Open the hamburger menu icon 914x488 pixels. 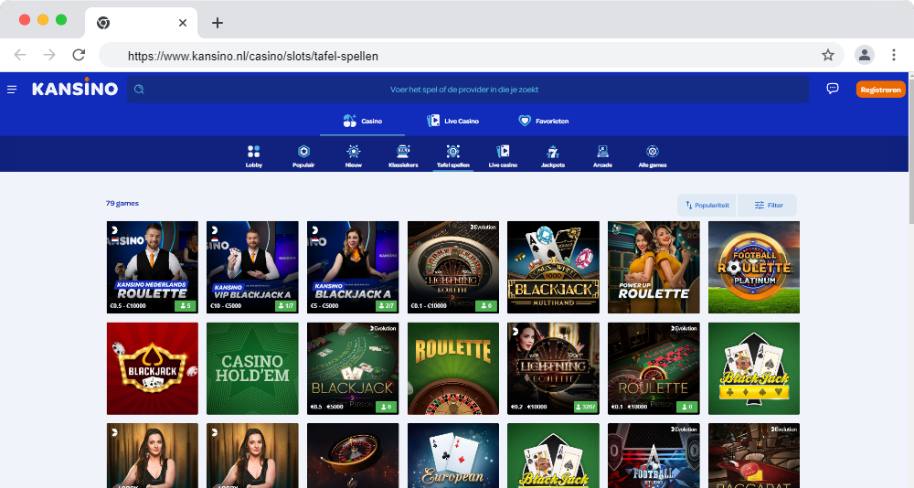pyautogui.click(x=12, y=90)
